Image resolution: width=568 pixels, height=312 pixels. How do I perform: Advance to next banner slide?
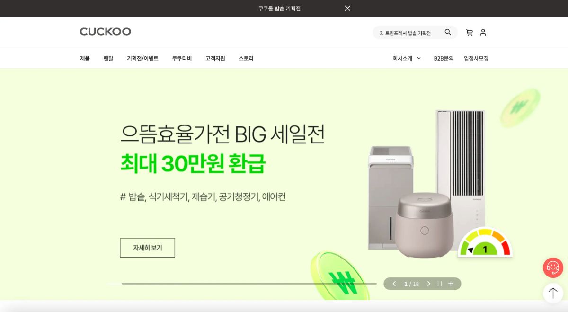click(x=429, y=284)
